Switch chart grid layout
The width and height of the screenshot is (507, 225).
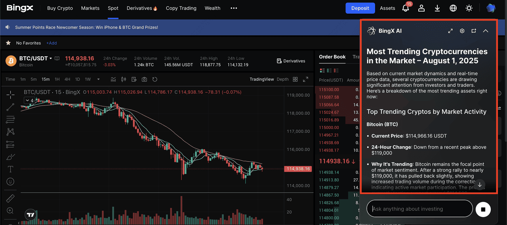(x=295, y=79)
